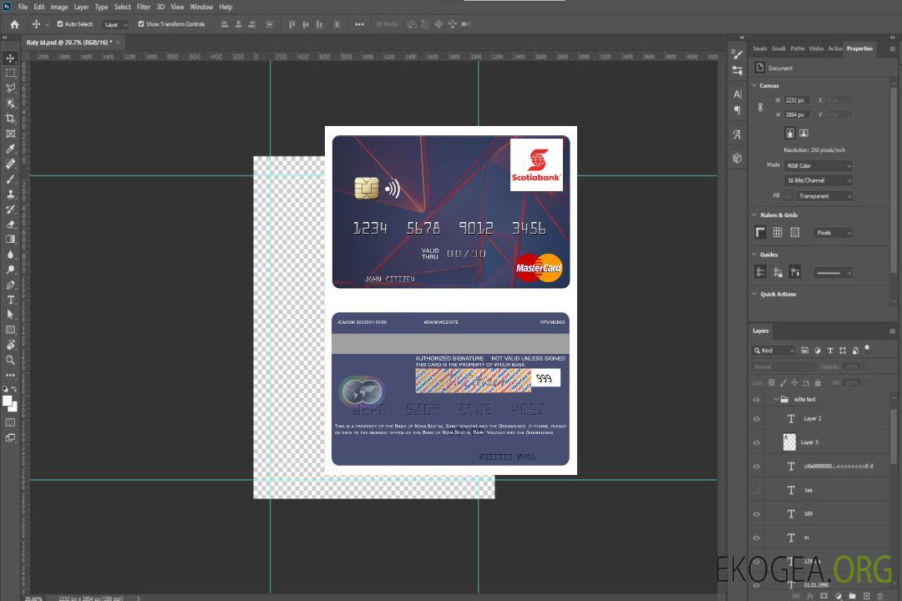Open the File menu
Image resolution: width=902 pixels, height=601 pixels.
click(x=23, y=7)
